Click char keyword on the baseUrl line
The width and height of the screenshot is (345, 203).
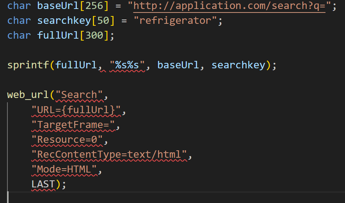pos(19,6)
